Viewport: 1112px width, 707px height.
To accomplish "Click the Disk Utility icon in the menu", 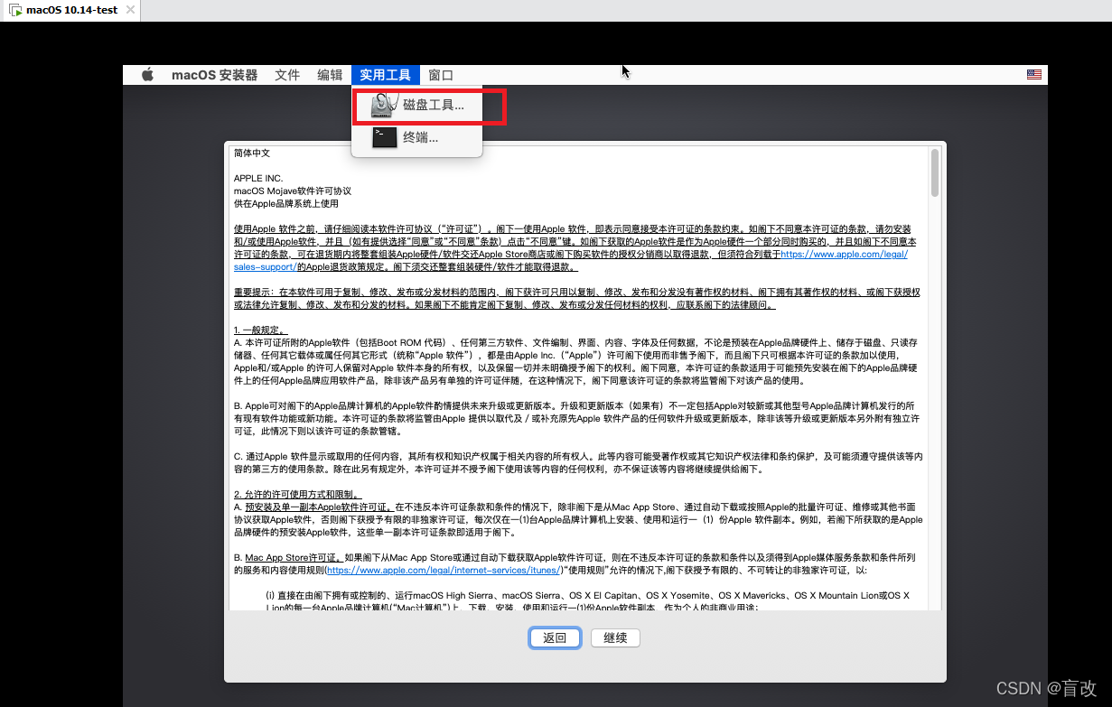I will click(x=384, y=106).
